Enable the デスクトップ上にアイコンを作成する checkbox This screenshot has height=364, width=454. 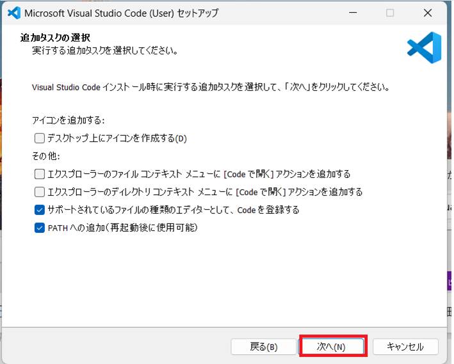(40, 138)
